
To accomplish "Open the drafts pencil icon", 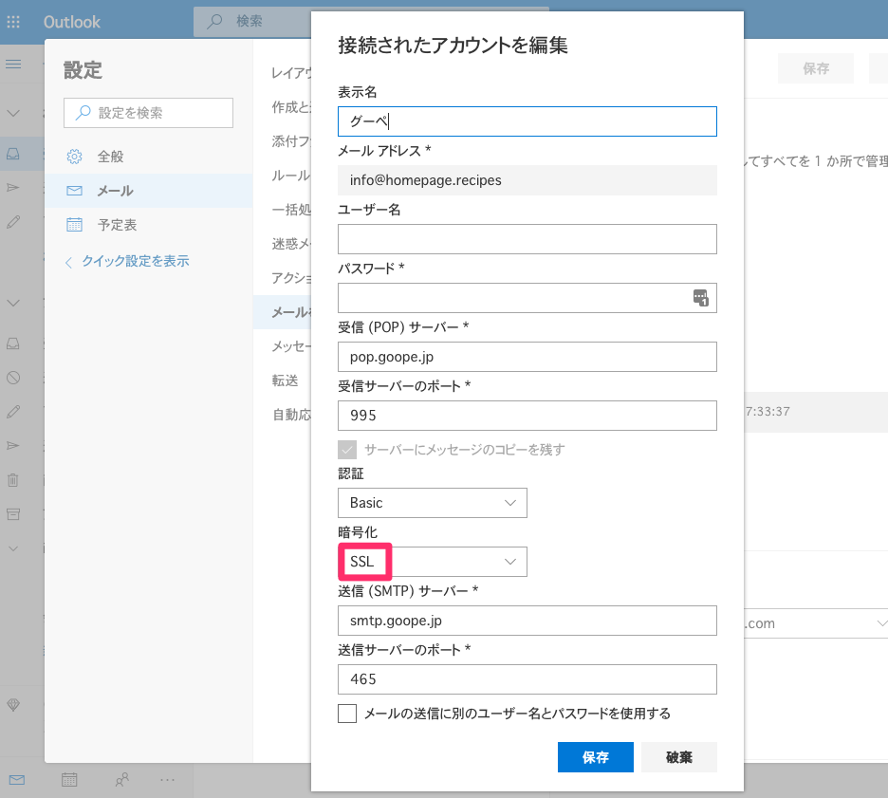I will coord(13,222).
